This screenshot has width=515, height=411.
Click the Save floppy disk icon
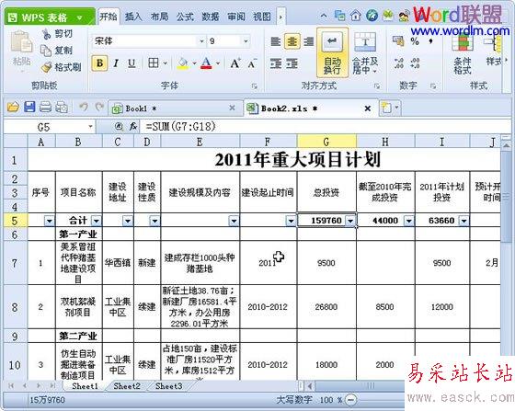(x=29, y=107)
